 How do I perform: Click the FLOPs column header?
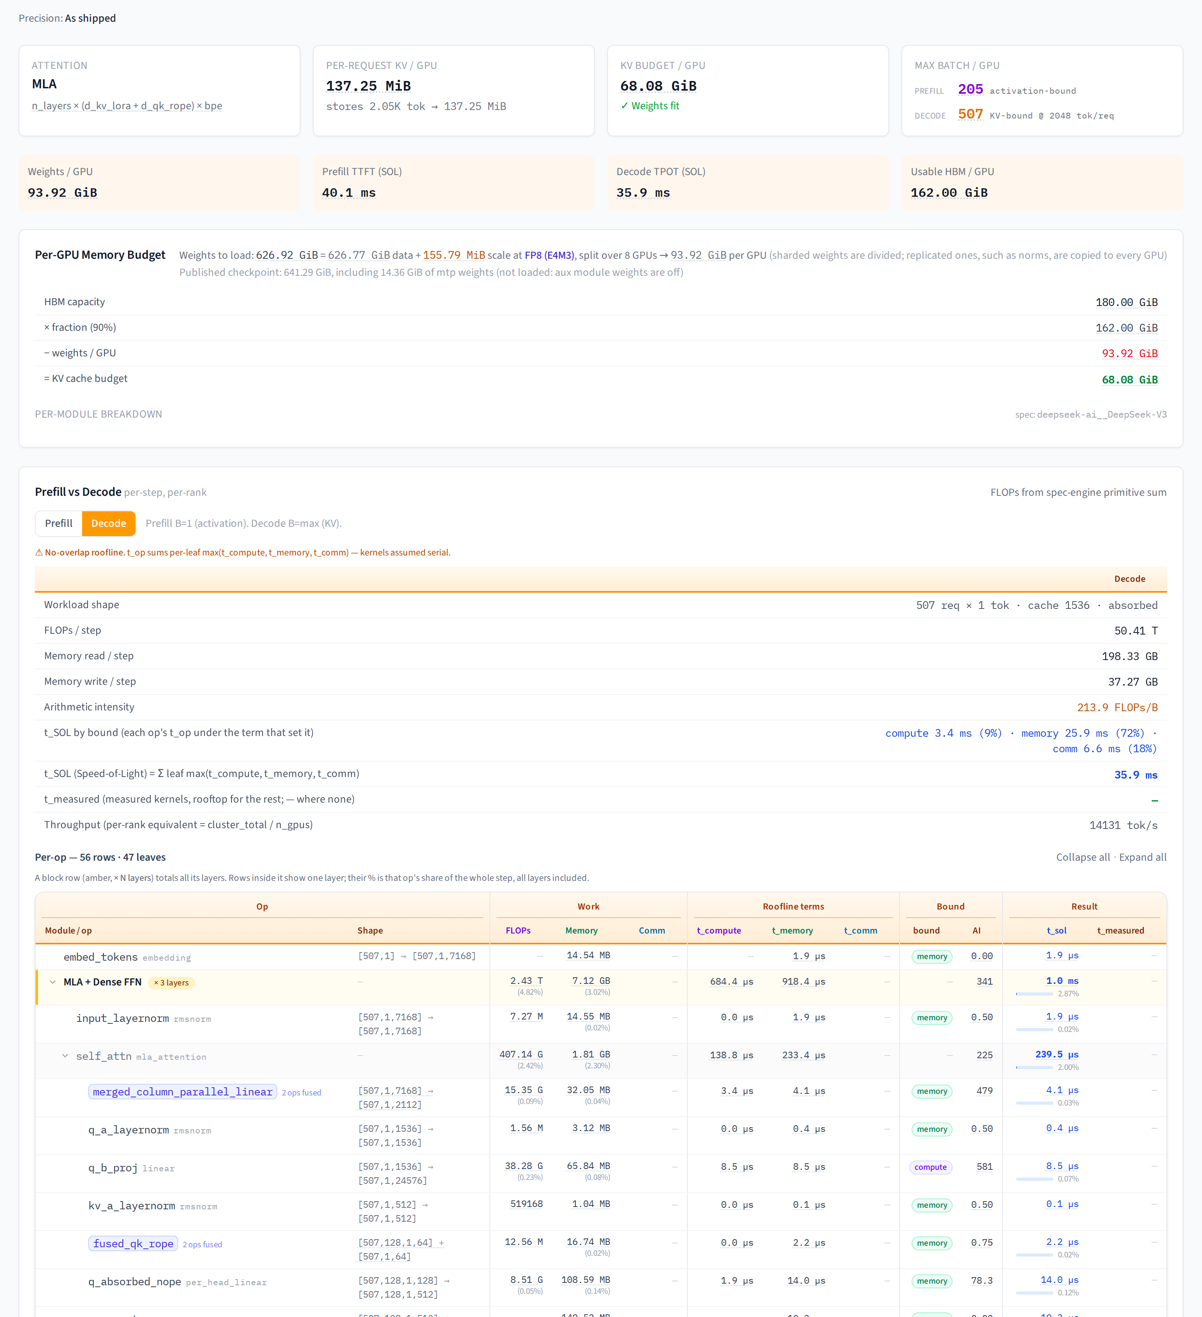click(x=518, y=930)
